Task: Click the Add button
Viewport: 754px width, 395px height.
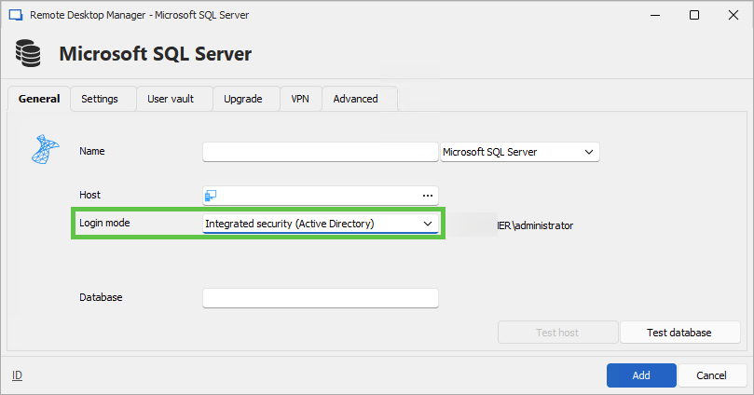Action: pos(641,375)
